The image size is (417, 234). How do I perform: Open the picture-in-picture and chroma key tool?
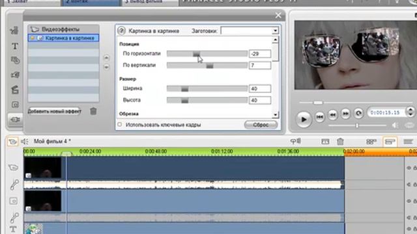(x=15, y=105)
